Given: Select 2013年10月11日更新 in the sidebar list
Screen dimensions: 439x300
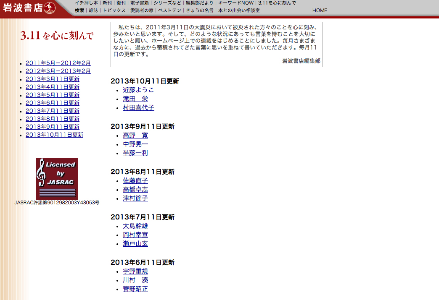Looking at the screenshot, I should tap(54, 135).
